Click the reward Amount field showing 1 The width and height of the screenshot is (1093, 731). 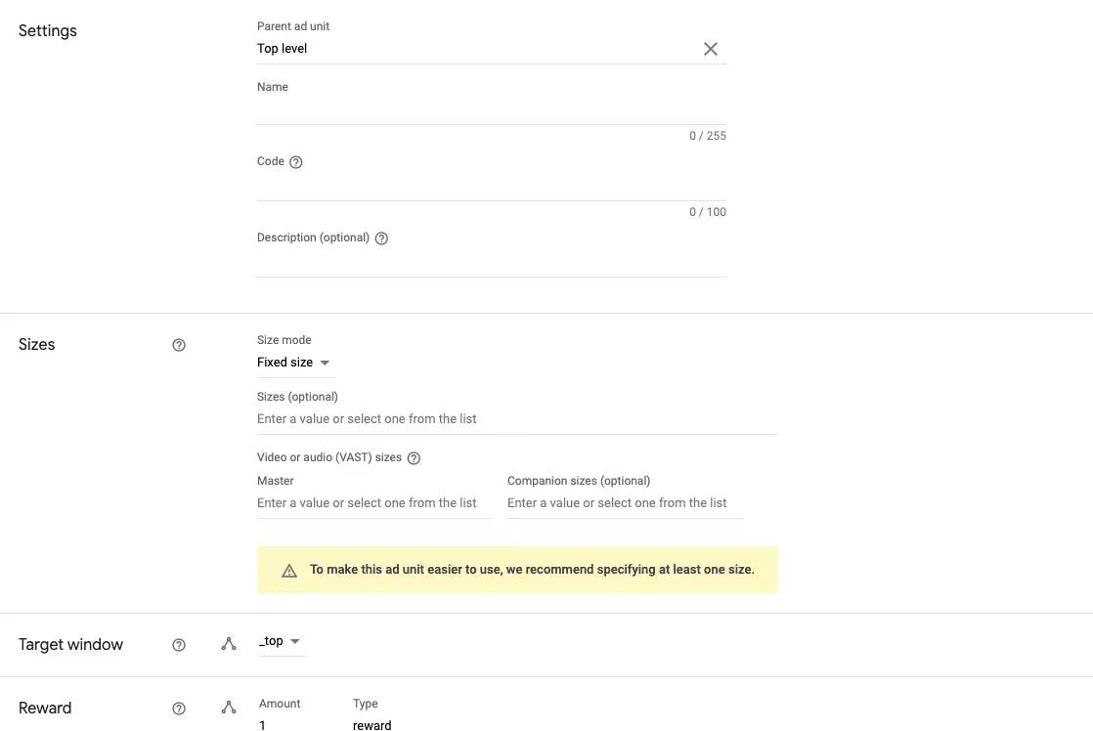284,725
